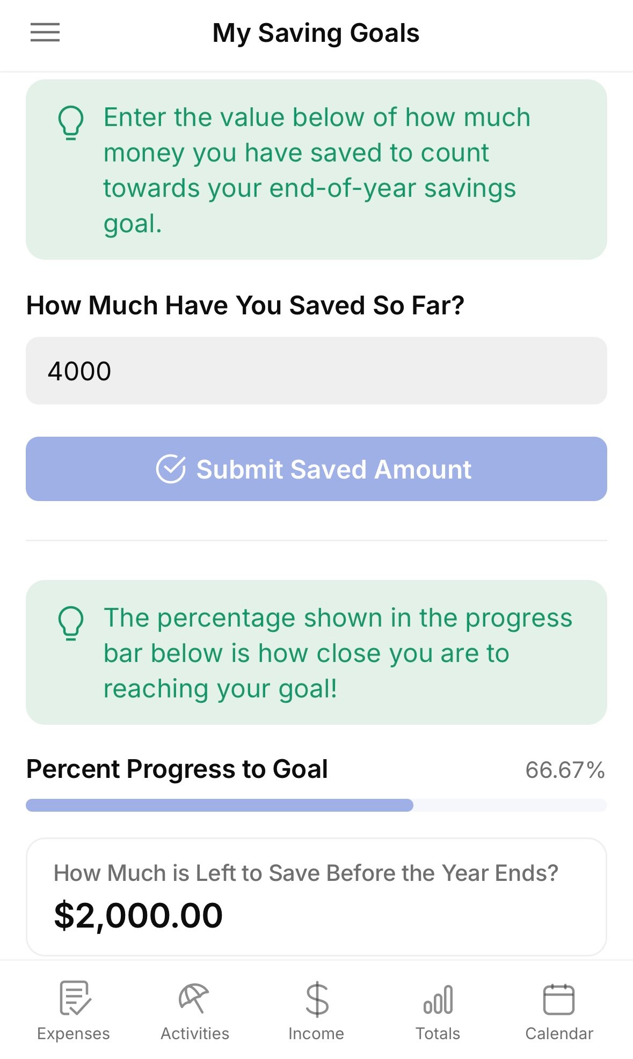Tap the Activities umbrella icon

coord(194,998)
